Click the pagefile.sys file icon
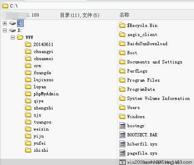194x165 pixels. (122, 153)
